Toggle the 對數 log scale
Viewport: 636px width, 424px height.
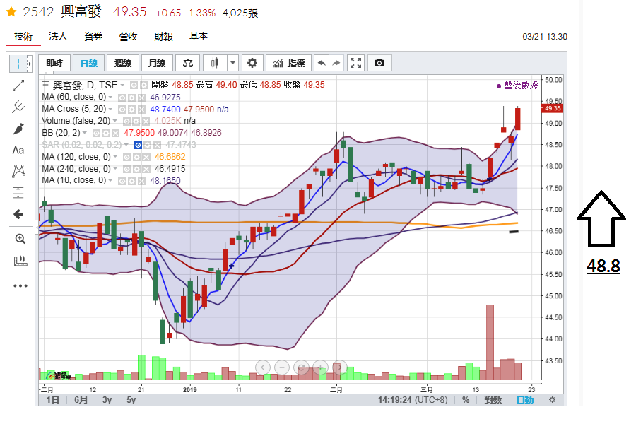pos(493,400)
